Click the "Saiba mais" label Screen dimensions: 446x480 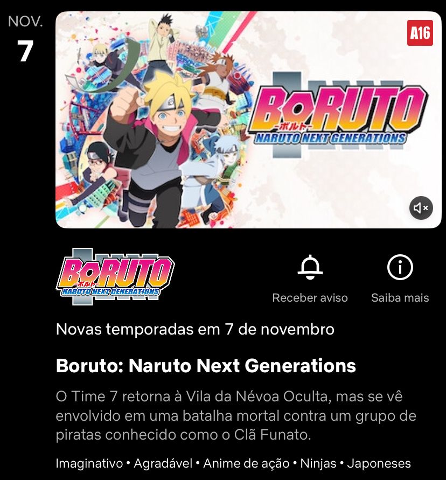click(x=400, y=297)
